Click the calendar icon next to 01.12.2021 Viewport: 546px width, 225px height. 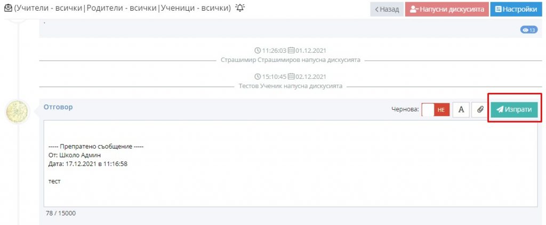coord(292,51)
